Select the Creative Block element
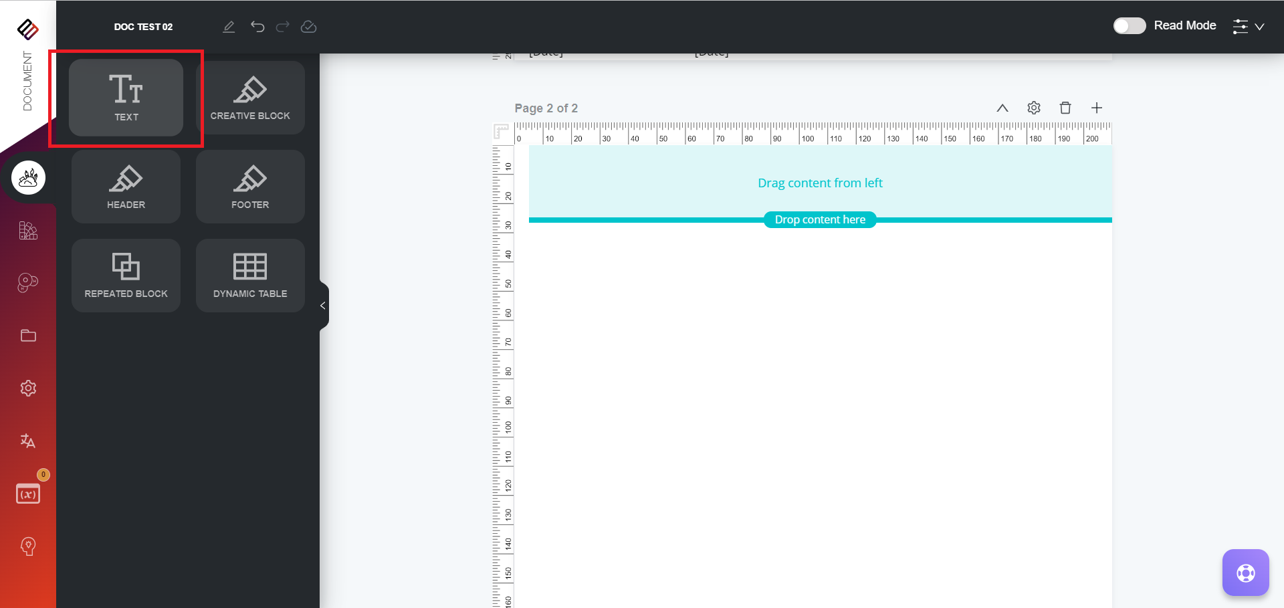This screenshot has width=1284, height=608. 250,98
